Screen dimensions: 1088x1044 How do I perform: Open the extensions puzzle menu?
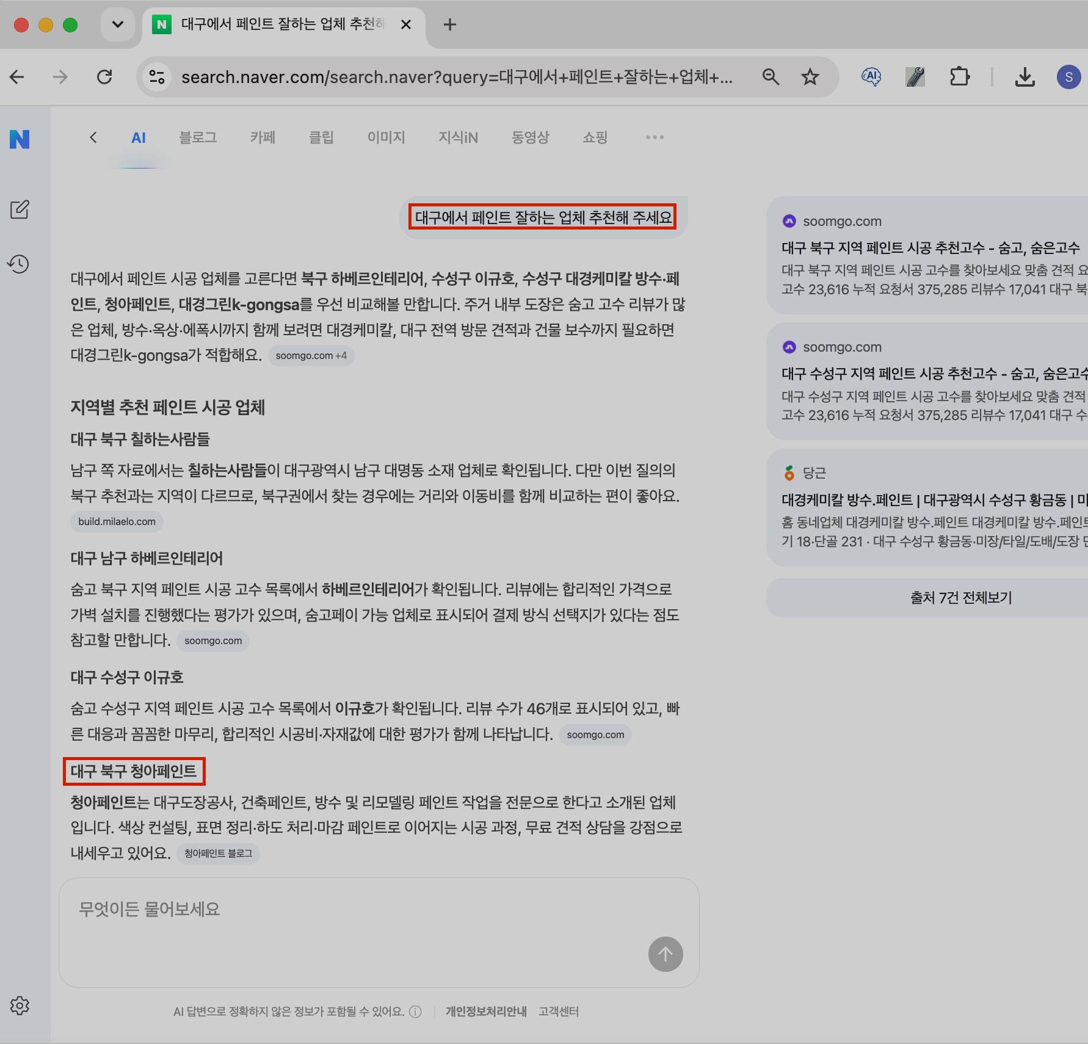coord(960,77)
